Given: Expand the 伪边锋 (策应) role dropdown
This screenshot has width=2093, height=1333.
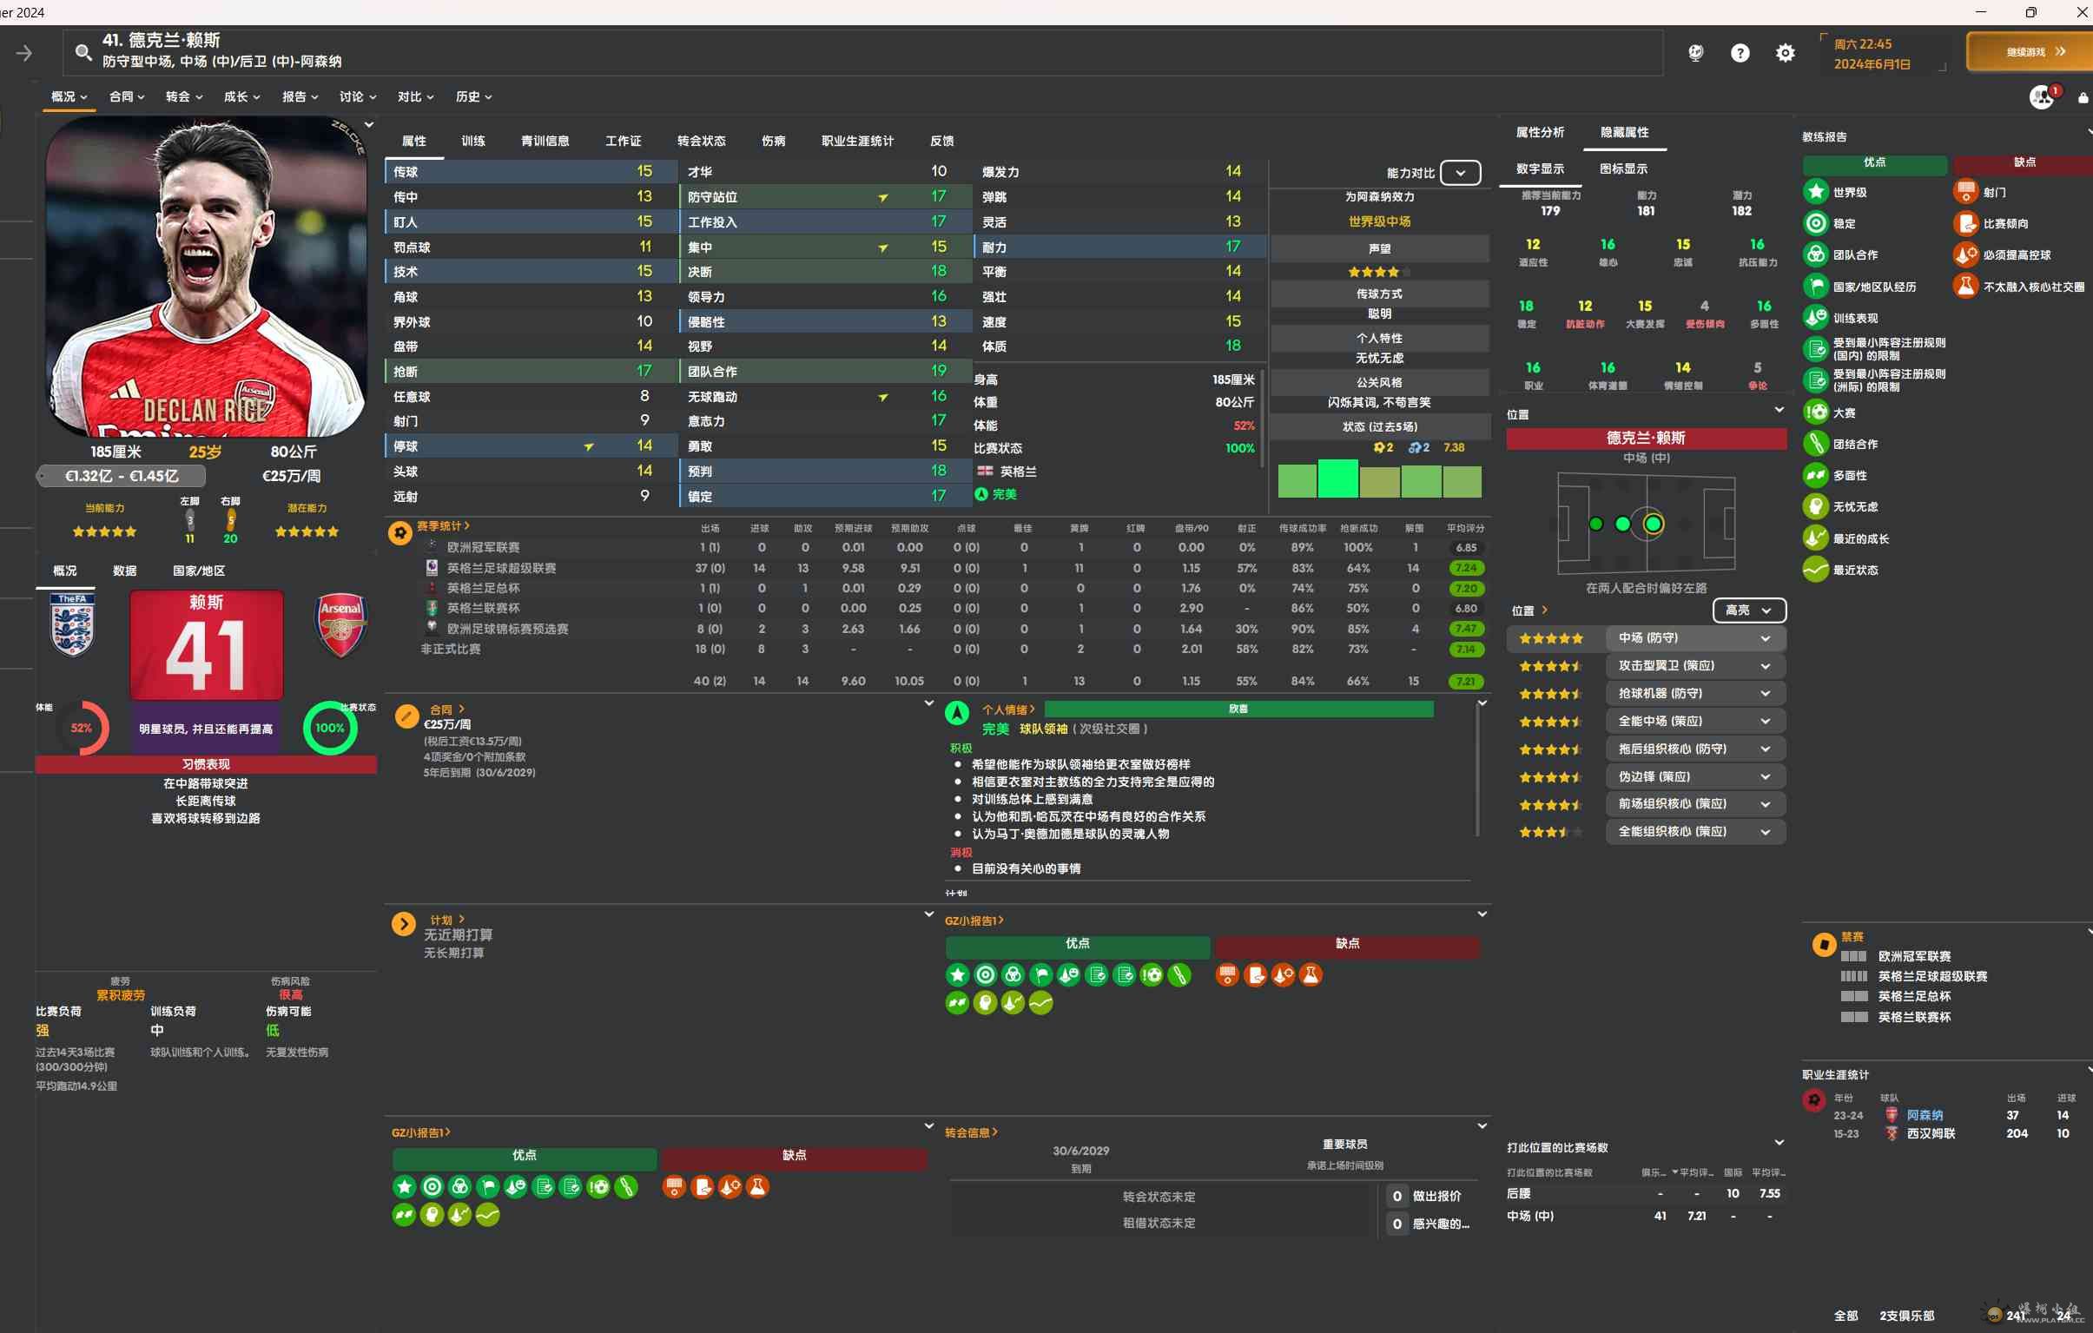Looking at the screenshot, I should (x=1695, y=777).
